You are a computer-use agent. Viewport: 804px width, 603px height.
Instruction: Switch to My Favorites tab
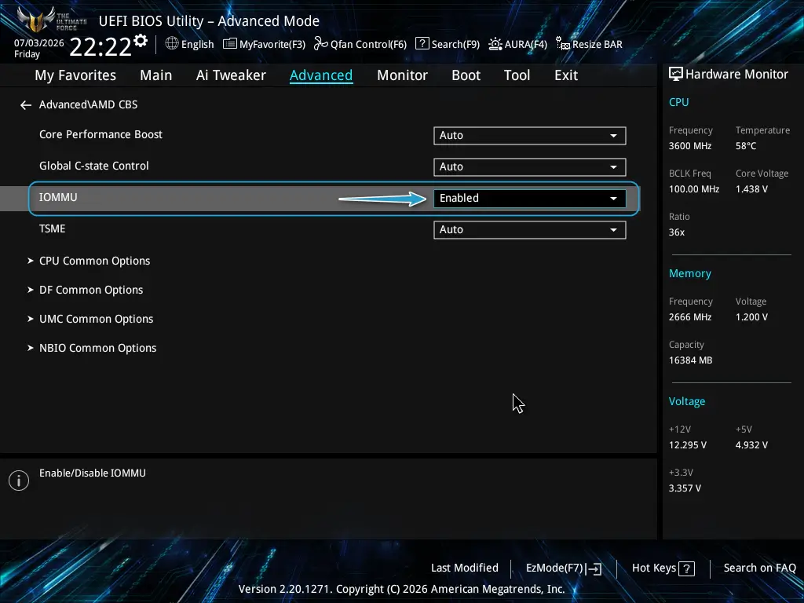75,75
